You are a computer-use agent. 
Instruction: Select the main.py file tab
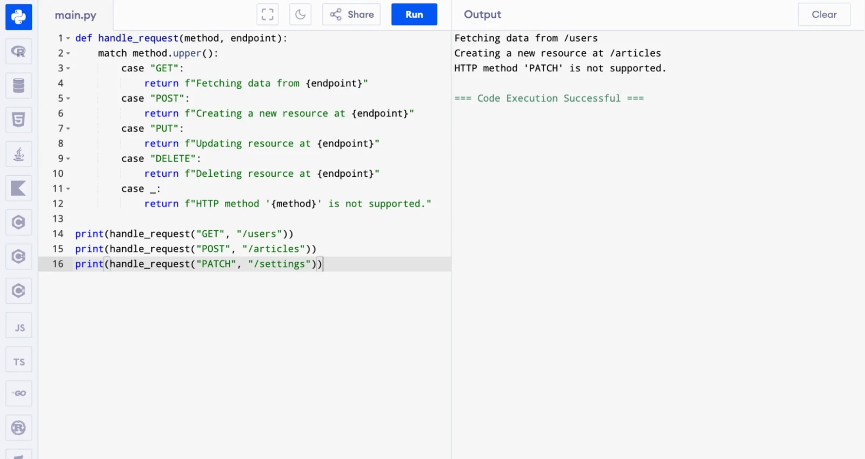75,15
